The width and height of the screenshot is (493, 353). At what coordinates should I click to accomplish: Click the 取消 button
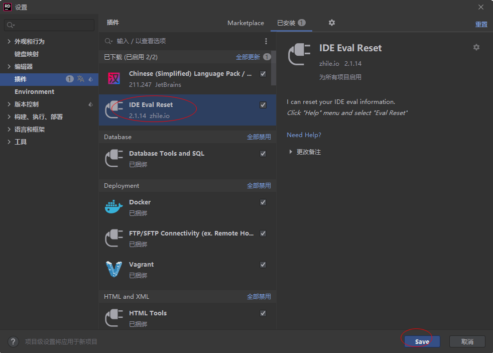coord(467,341)
